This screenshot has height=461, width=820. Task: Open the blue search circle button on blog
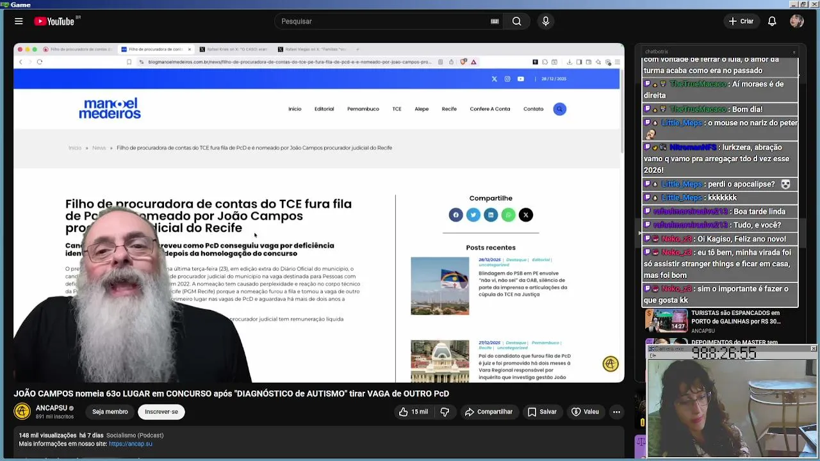559,109
